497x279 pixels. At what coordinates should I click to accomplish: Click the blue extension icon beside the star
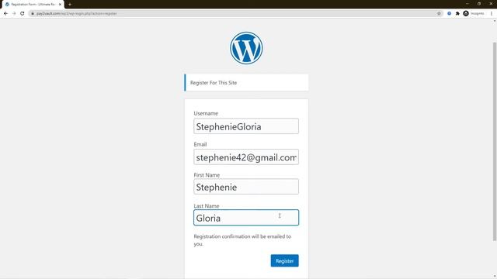point(449,14)
